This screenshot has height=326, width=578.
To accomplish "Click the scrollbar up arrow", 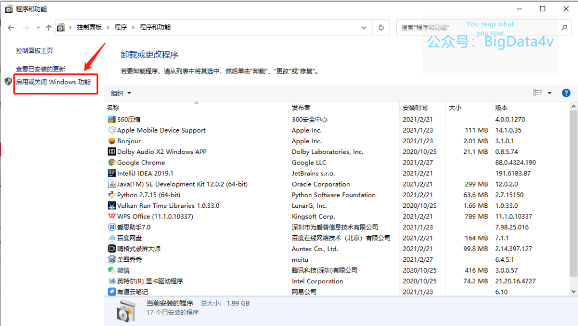I will pyautogui.click(x=573, y=107).
